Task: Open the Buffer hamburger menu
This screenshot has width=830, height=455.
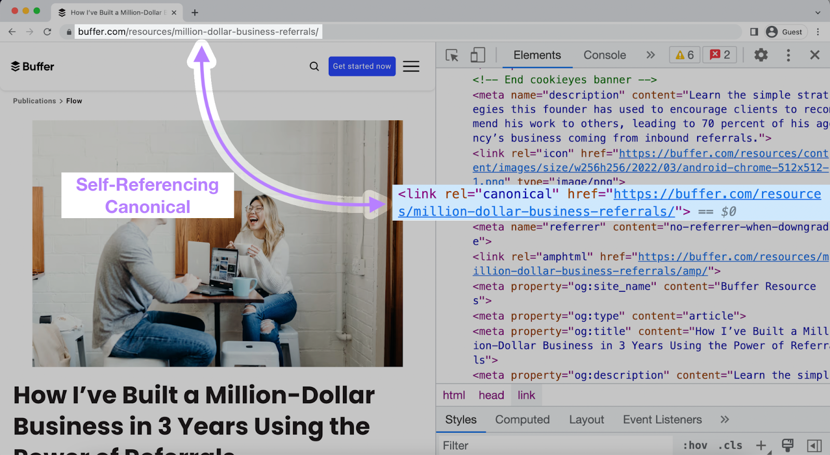Action: (x=411, y=66)
